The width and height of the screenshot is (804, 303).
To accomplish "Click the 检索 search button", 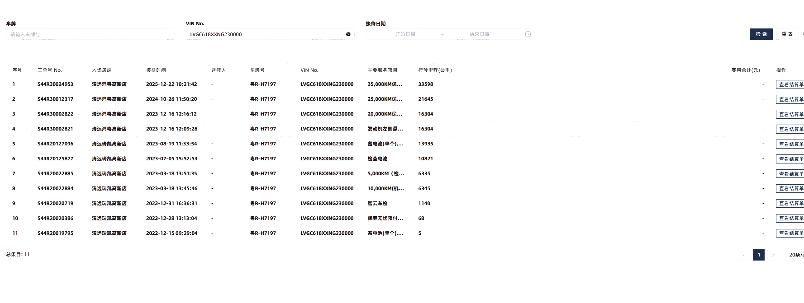I will 761,34.
